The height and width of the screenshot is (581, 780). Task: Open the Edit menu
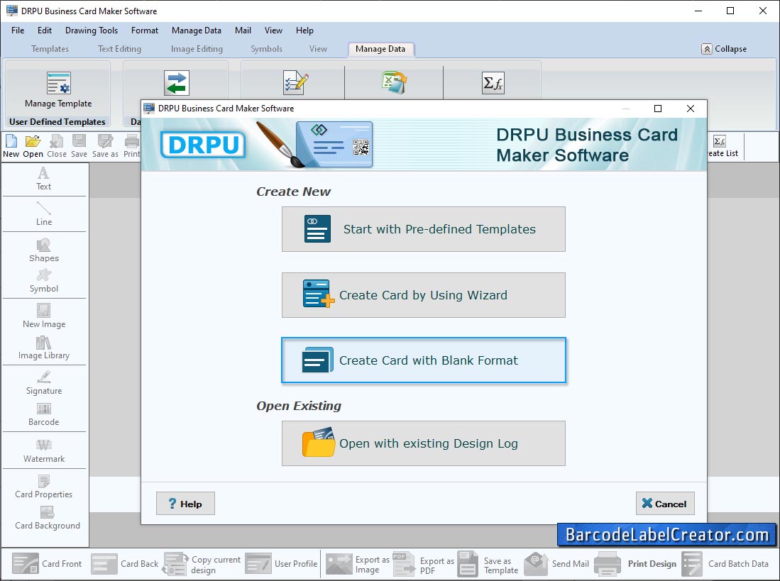tap(45, 31)
